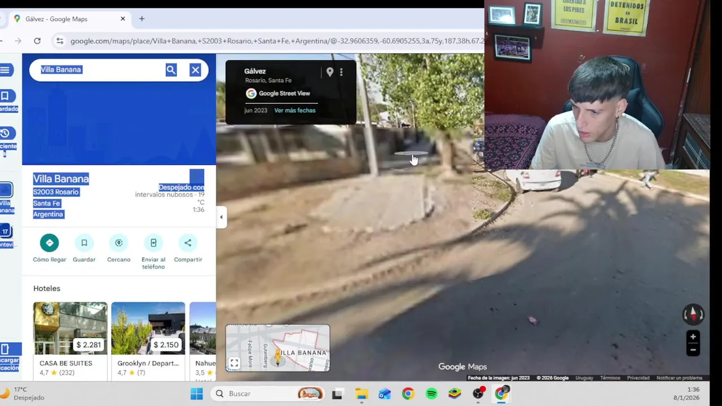Click the Chrome address bar URL
Image resolution: width=722 pixels, height=406 pixels.
pyautogui.click(x=276, y=41)
